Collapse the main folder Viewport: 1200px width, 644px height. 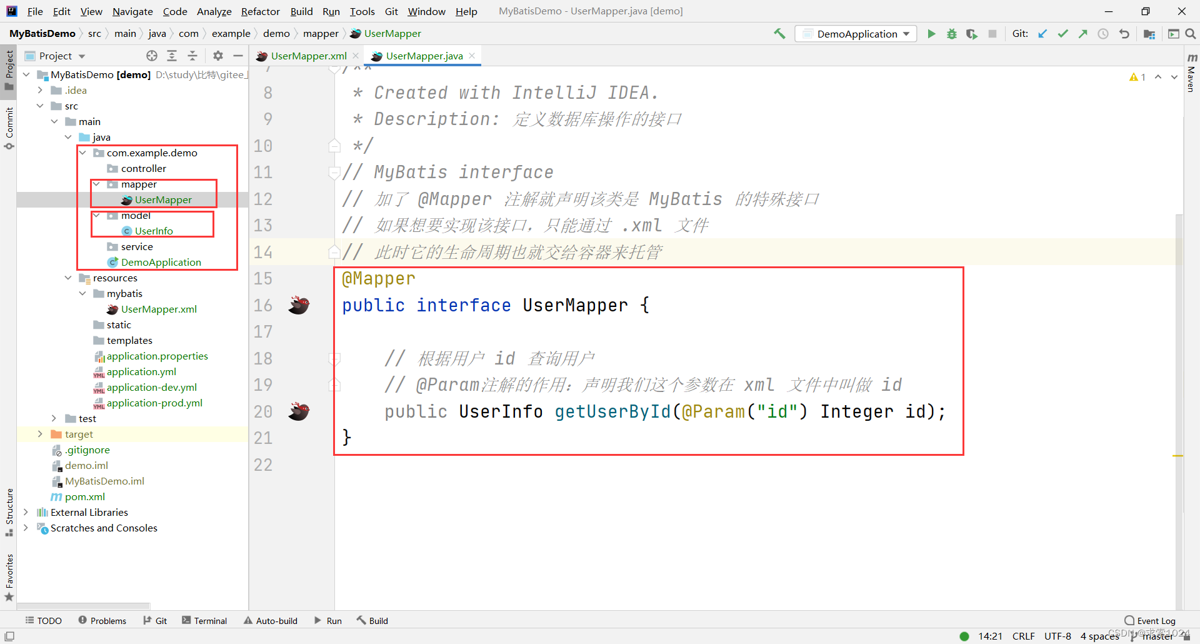(54, 121)
